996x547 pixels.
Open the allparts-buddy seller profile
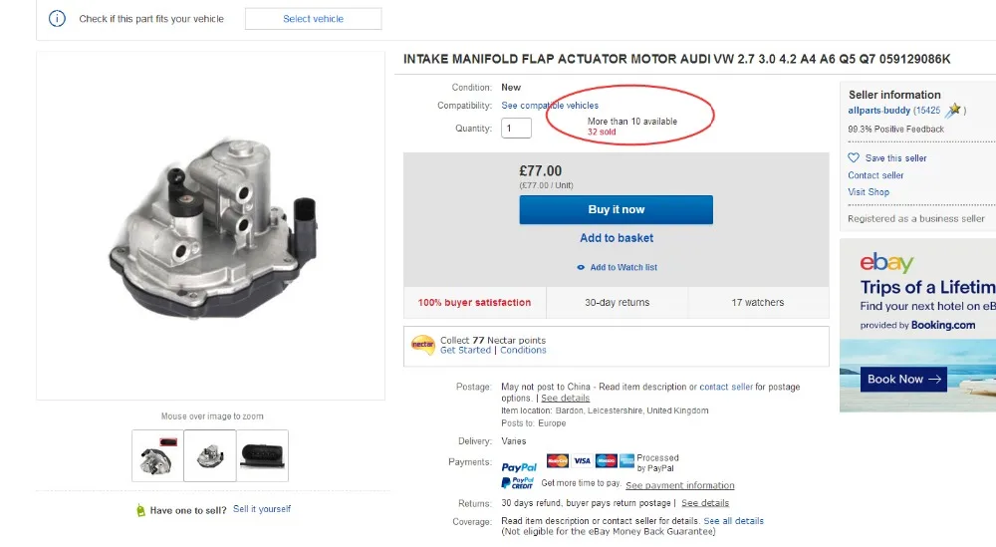879,110
